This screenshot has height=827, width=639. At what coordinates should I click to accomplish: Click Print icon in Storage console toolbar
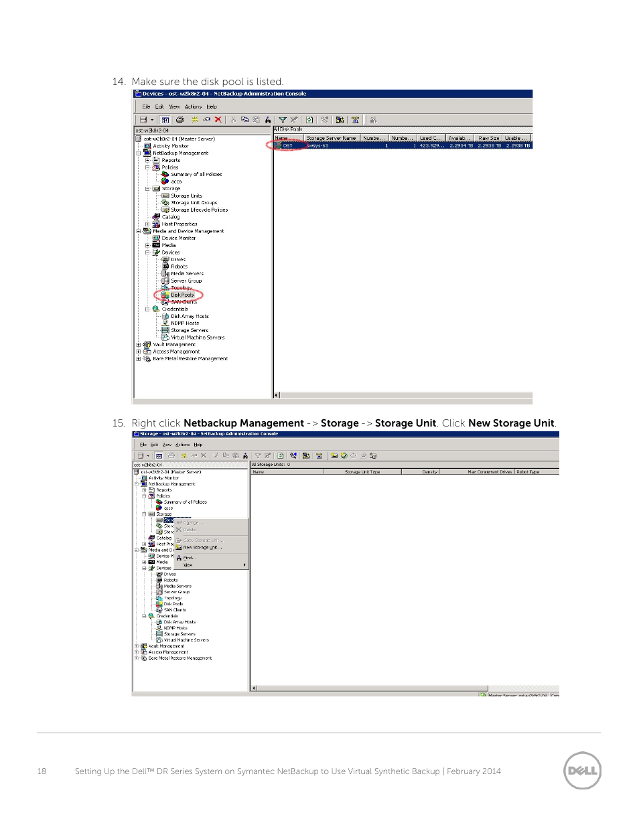[x=171, y=456]
